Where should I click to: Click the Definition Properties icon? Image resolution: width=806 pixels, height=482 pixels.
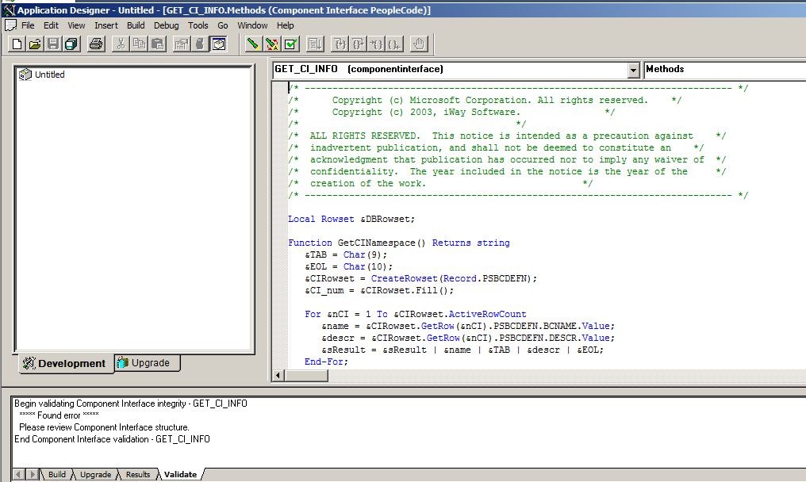182,44
